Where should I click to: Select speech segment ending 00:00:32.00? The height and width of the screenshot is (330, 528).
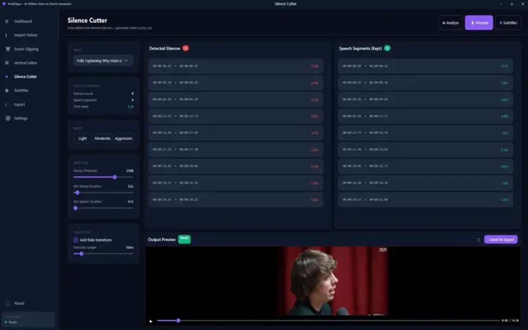point(425,200)
